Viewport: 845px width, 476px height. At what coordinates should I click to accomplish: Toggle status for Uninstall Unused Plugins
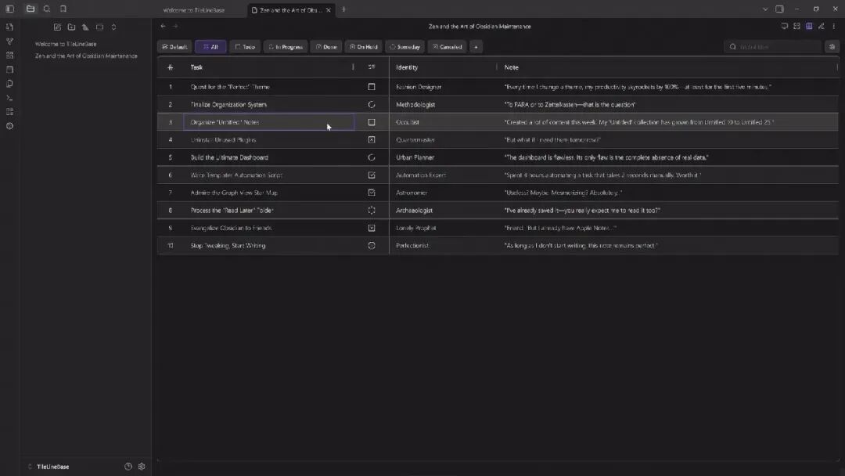pyautogui.click(x=372, y=139)
